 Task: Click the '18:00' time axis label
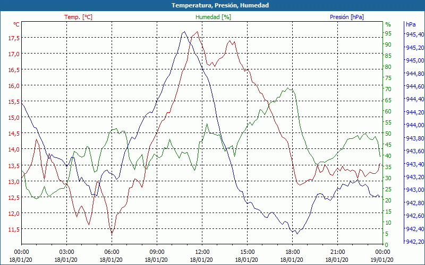[293, 252]
